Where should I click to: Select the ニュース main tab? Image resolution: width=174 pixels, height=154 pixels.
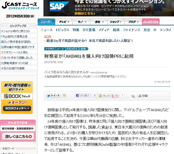click(46, 22)
